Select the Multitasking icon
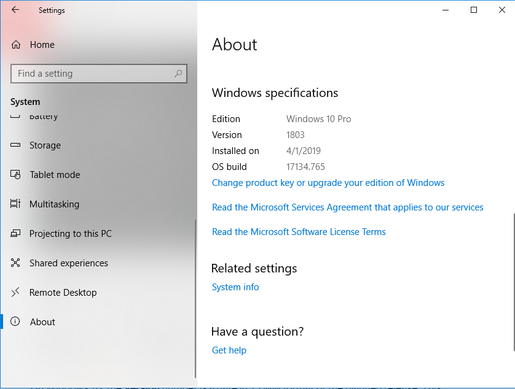515x389 pixels. pos(15,204)
